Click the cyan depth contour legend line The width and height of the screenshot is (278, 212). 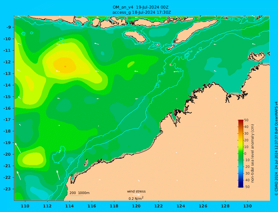click(76, 196)
